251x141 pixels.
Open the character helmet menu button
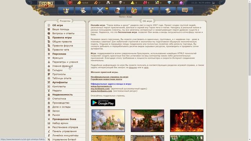[x=66, y=11]
